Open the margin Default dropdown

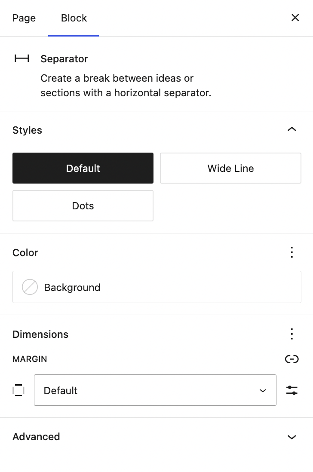point(155,390)
